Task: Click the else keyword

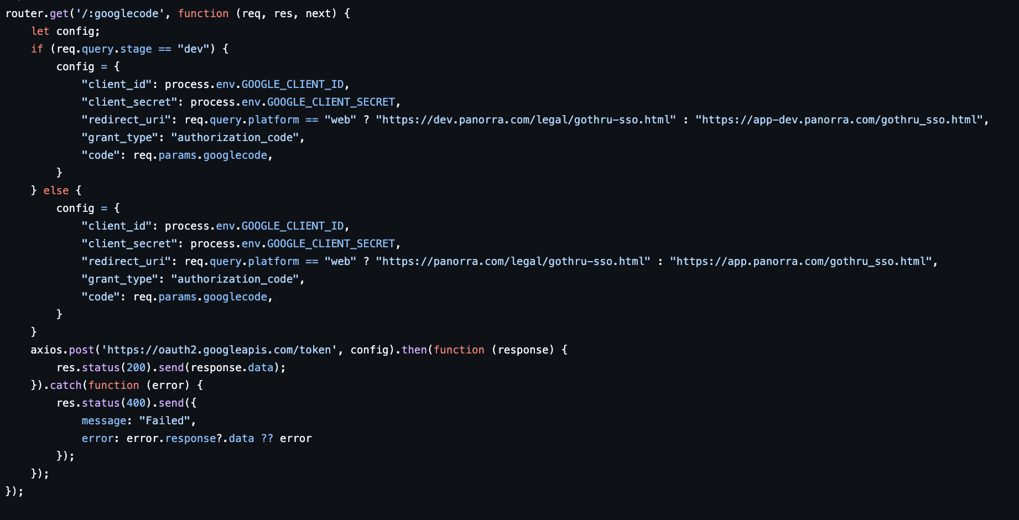Action: coord(56,190)
